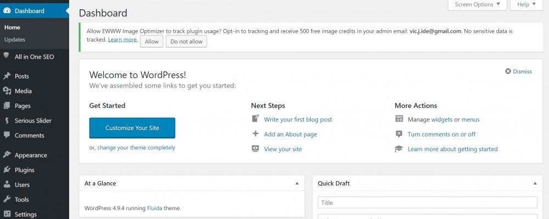The image size is (549, 219).
Task: Click the widgets icon beside Manage widgets
Action: (x=399, y=119)
